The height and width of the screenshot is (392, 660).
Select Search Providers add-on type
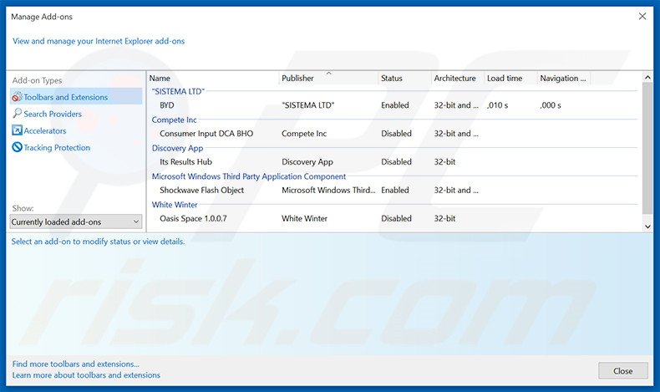click(53, 114)
